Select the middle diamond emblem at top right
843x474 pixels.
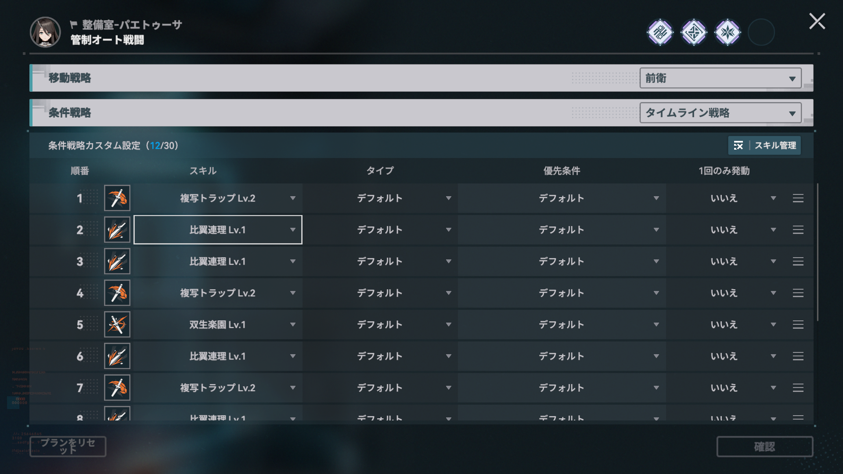694,32
